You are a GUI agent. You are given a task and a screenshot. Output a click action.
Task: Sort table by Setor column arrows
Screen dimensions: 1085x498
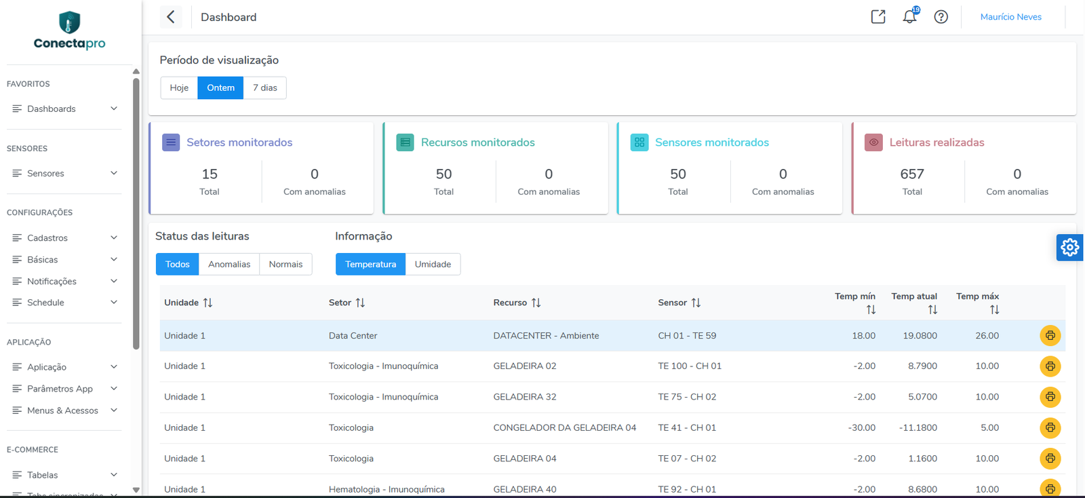[360, 303]
